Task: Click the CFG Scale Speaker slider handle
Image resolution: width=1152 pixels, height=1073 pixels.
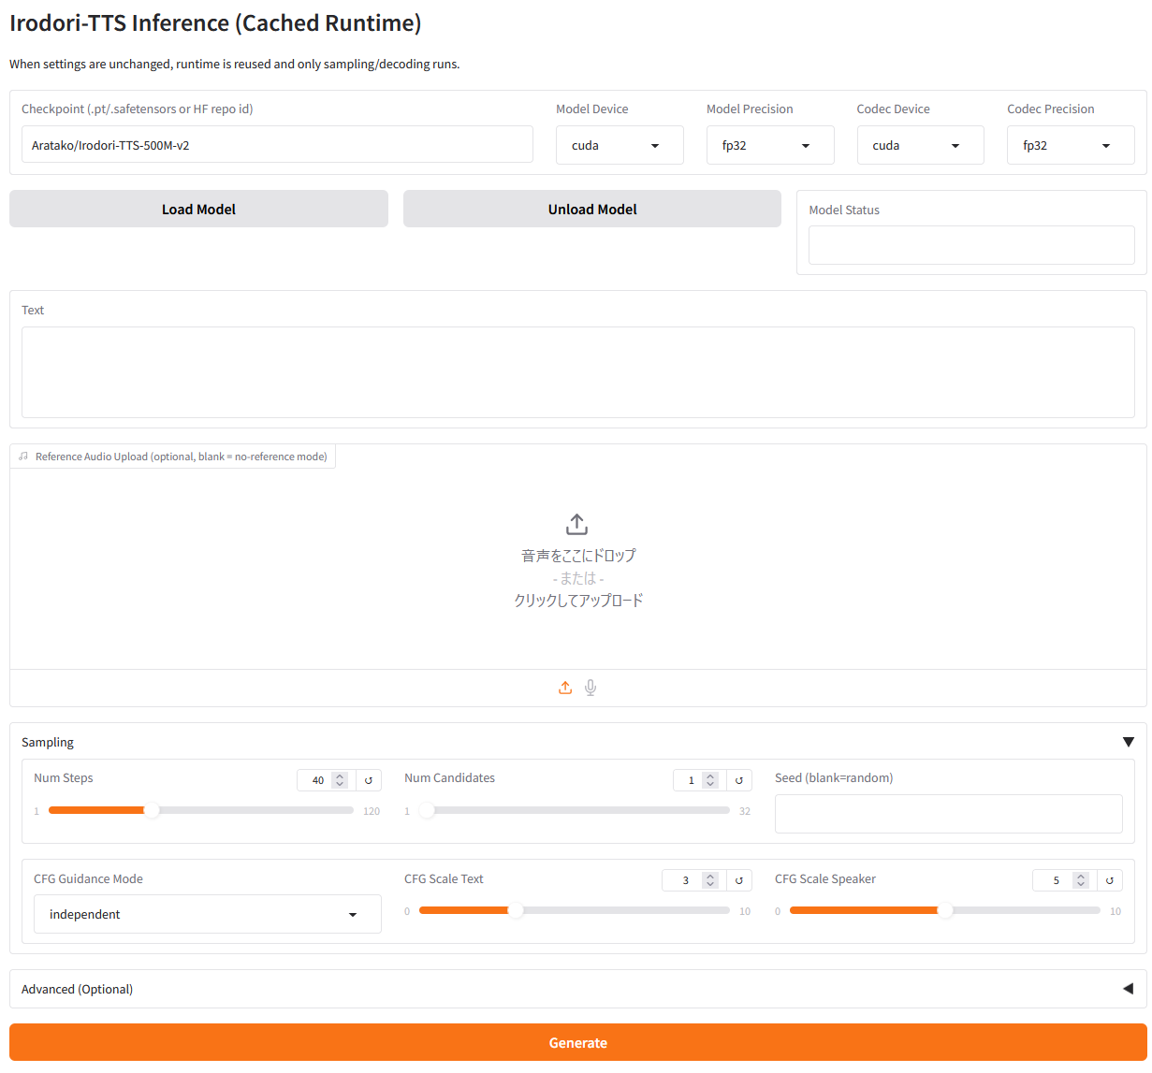Action: [x=945, y=910]
